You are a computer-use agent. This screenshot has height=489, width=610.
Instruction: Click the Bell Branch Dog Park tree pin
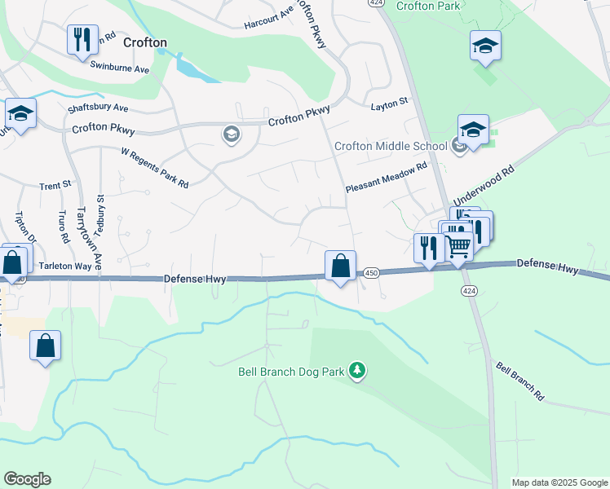tap(357, 371)
